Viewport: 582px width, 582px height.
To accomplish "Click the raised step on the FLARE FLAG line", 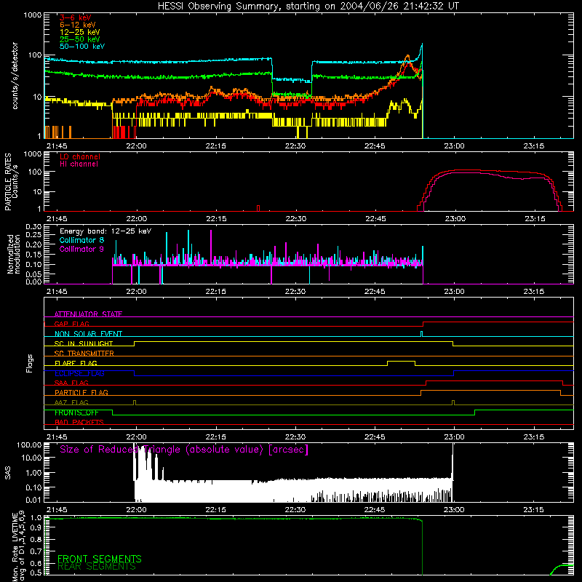I will click(x=402, y=362).
